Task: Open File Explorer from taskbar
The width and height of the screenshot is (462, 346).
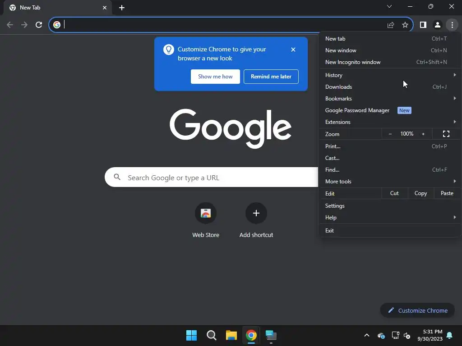Action: click(x=231, y=335)
